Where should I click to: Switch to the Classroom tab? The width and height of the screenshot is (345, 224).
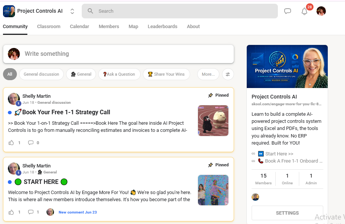49,26
